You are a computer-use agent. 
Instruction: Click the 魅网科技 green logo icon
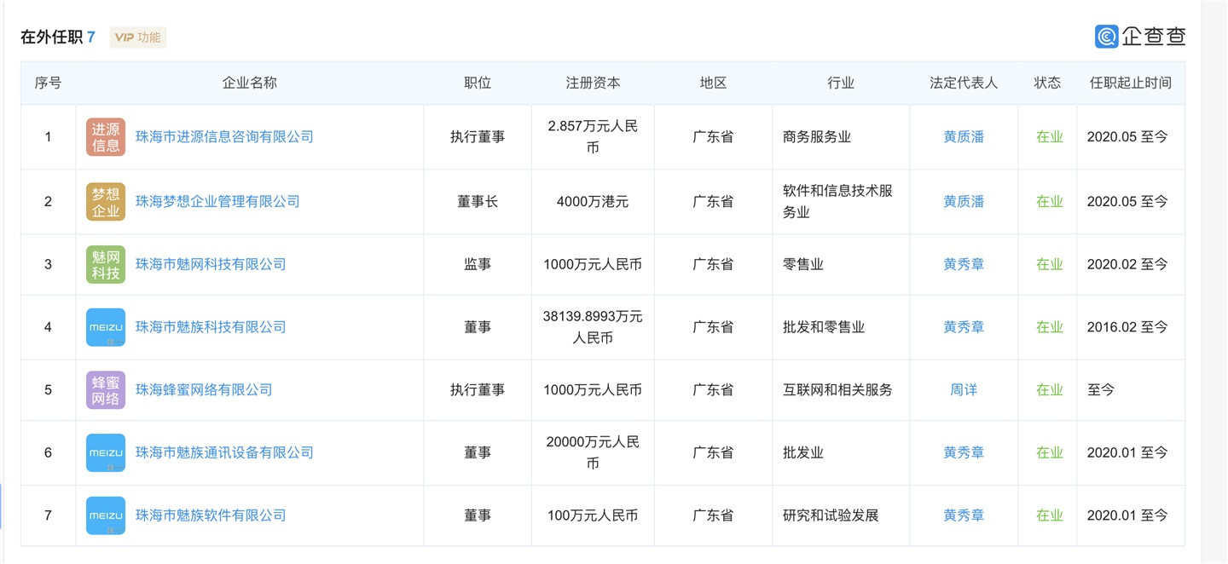coord(106,264)
